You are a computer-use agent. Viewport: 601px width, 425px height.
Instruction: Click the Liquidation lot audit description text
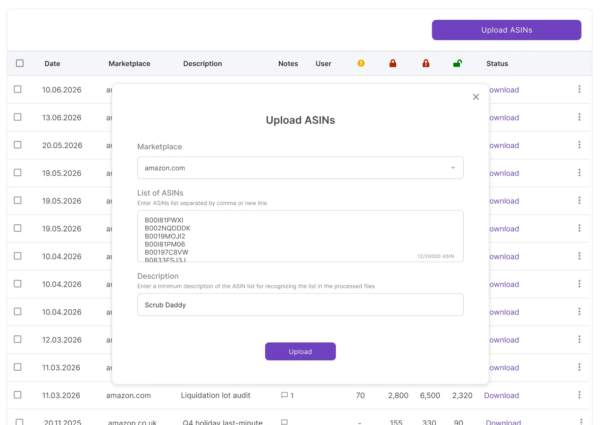coord(216,395)
